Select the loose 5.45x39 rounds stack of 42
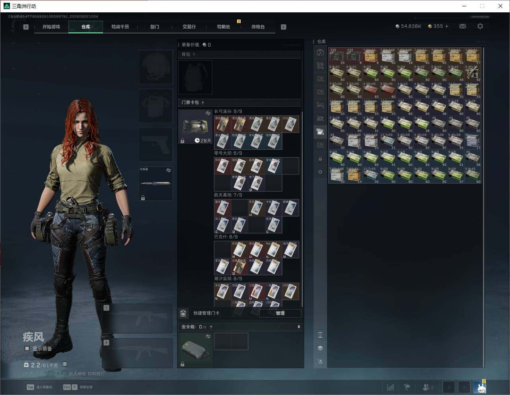Image resolution: width=510 pixels, height=395 pixels. click(x=473, y=73)
